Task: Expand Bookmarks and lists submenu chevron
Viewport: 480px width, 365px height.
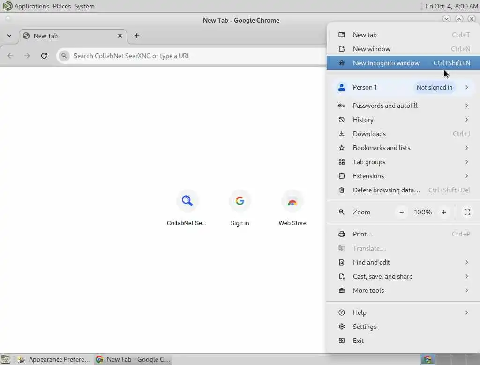Action: 466,148
